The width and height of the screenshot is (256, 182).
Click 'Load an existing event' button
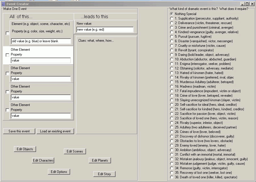click(x=55, y=131)
